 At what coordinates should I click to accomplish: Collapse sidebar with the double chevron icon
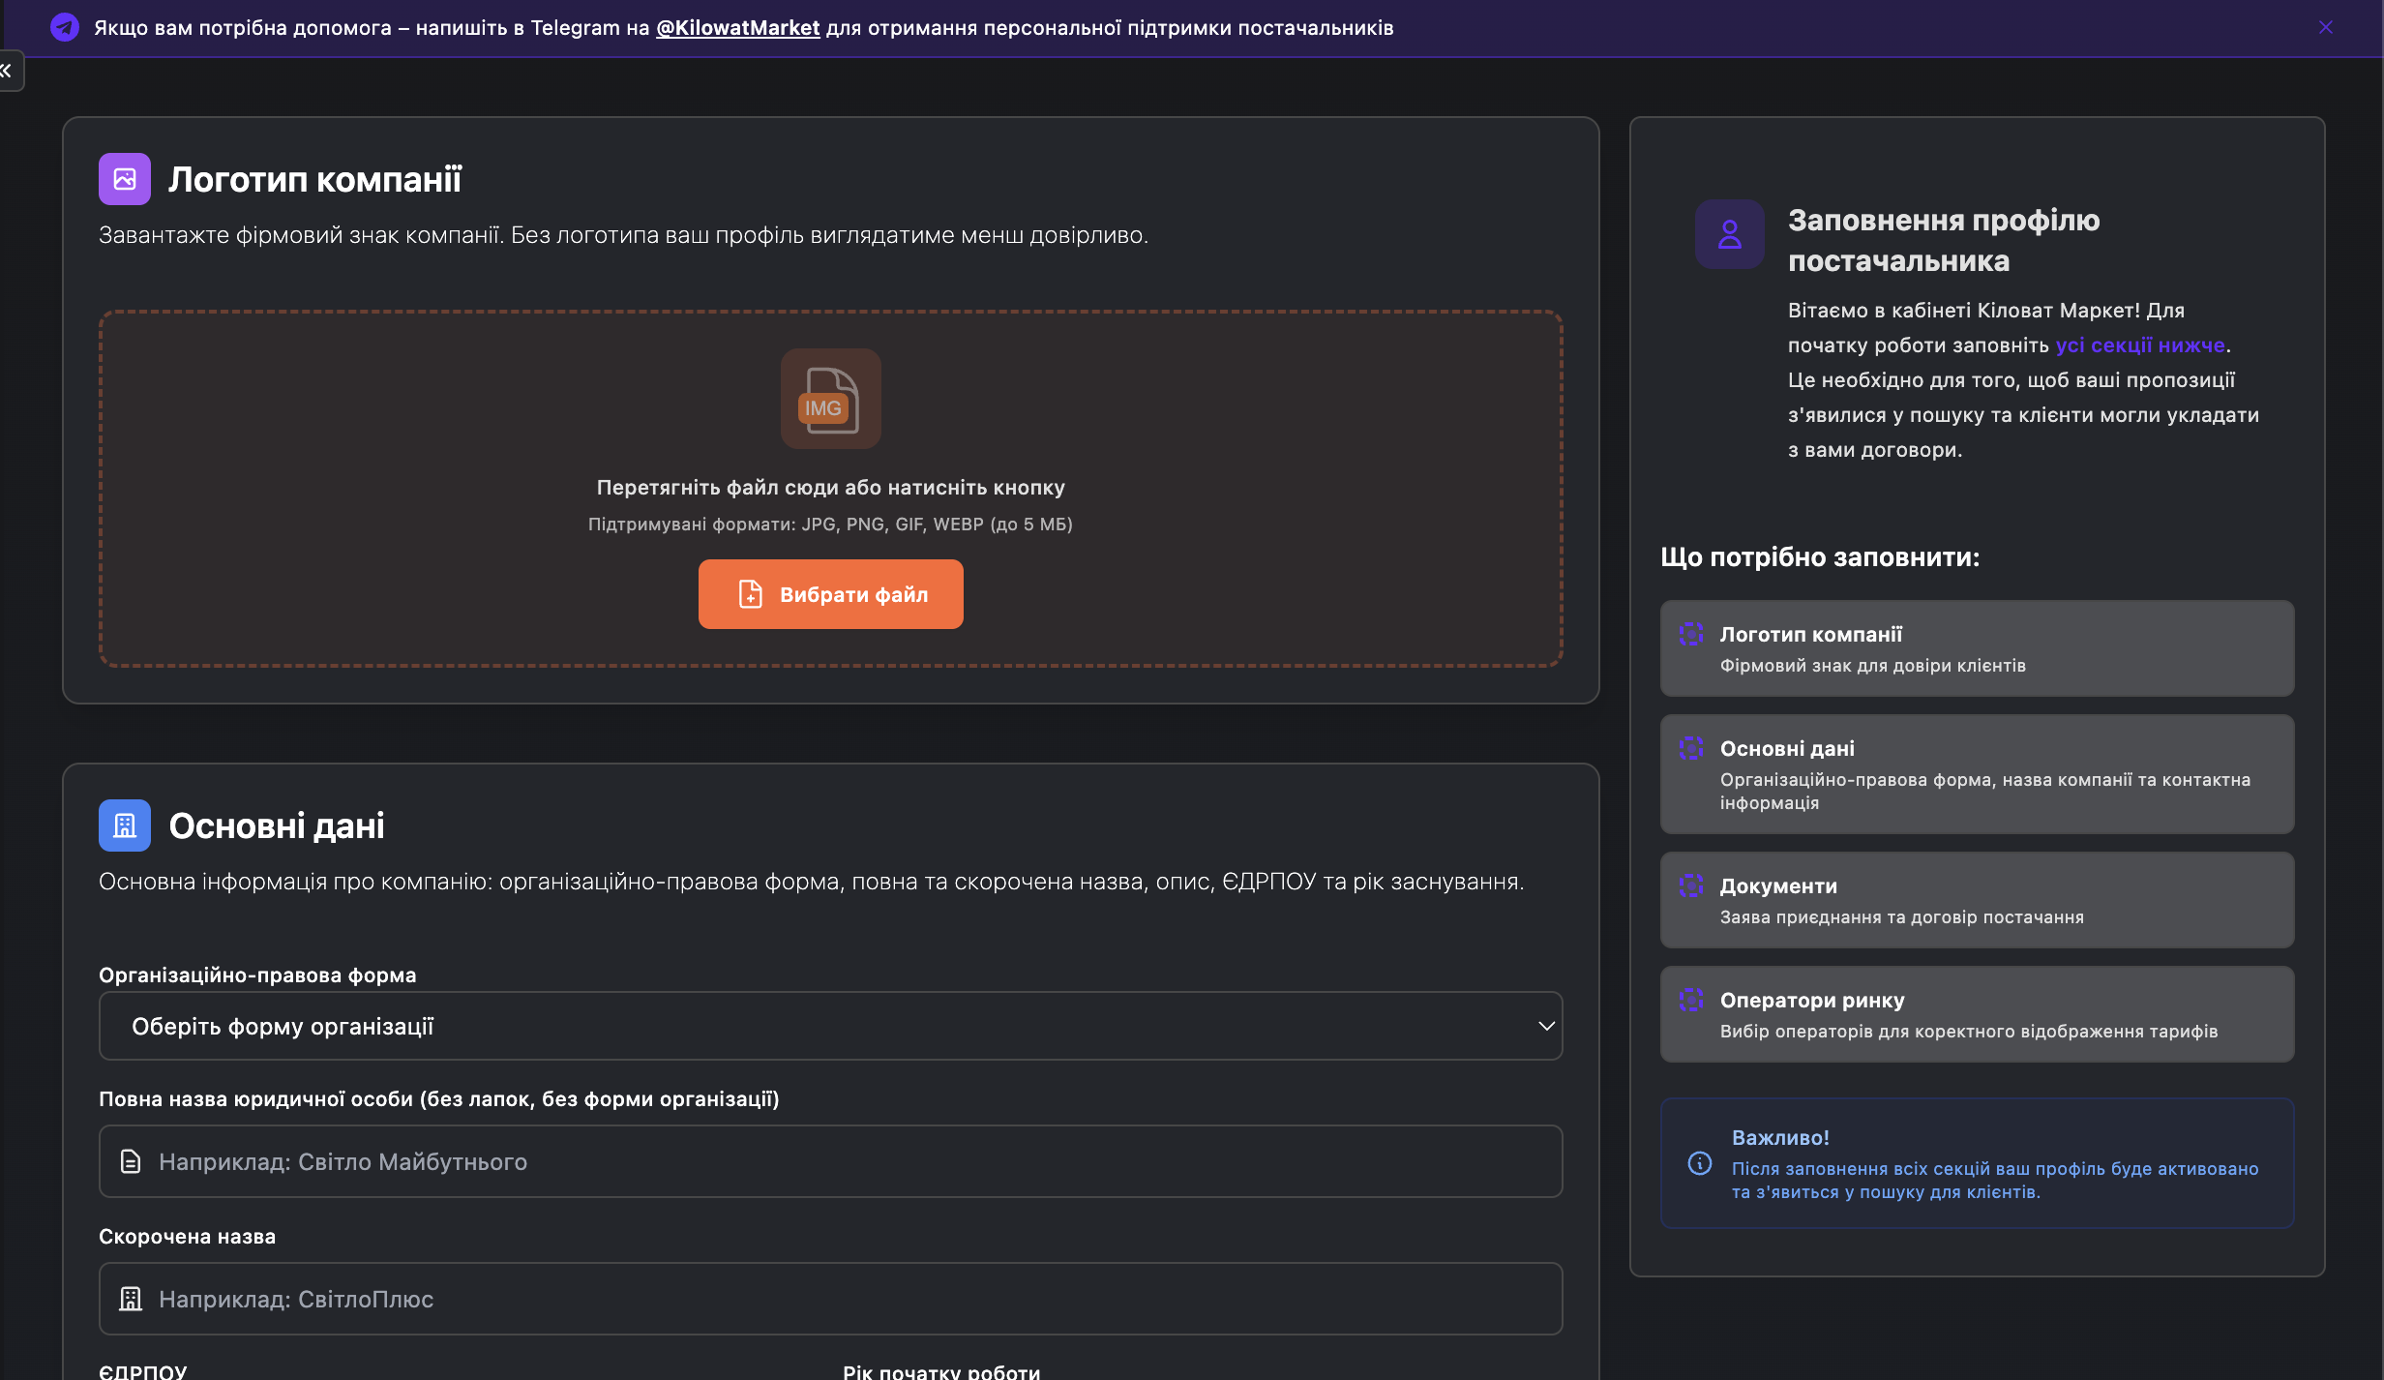[x=8, y=71]
